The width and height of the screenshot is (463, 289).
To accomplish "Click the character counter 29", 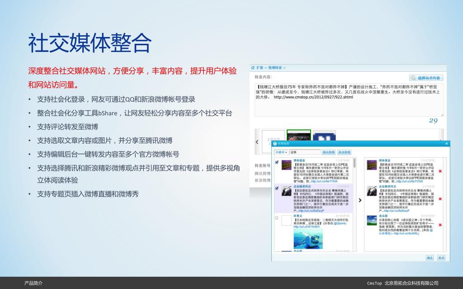I will pos(433,121).
